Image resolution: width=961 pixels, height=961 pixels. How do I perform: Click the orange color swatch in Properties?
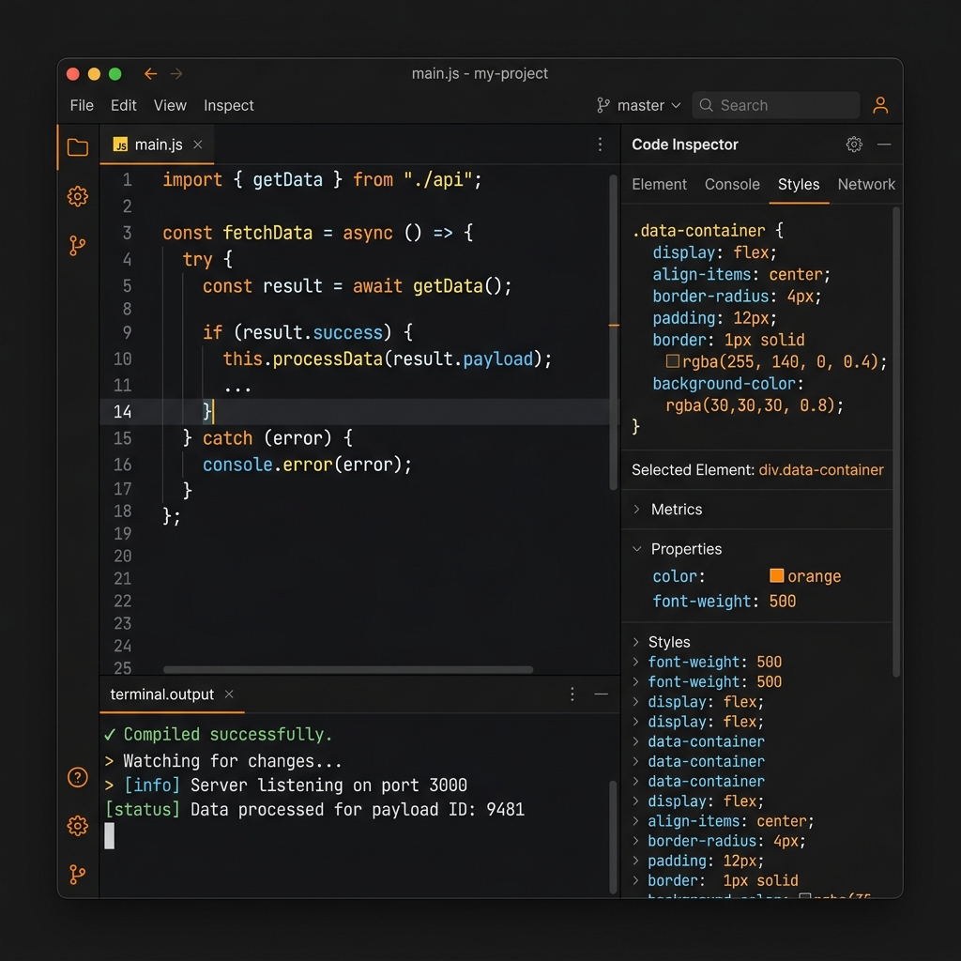(775, 576)
